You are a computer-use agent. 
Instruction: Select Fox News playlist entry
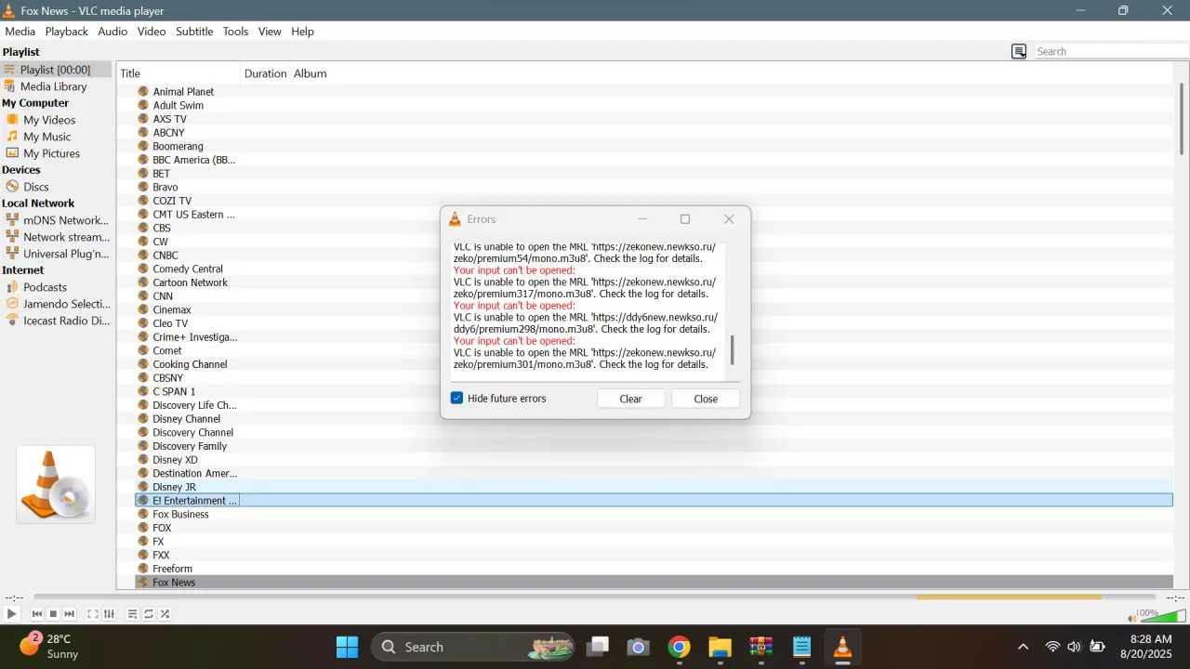tap(174, 583)
